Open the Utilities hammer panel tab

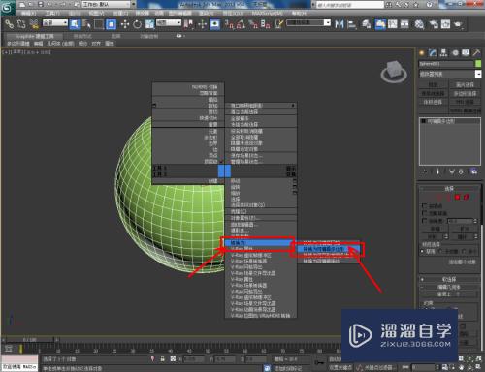pyautogui.click(x=476, y=52)
